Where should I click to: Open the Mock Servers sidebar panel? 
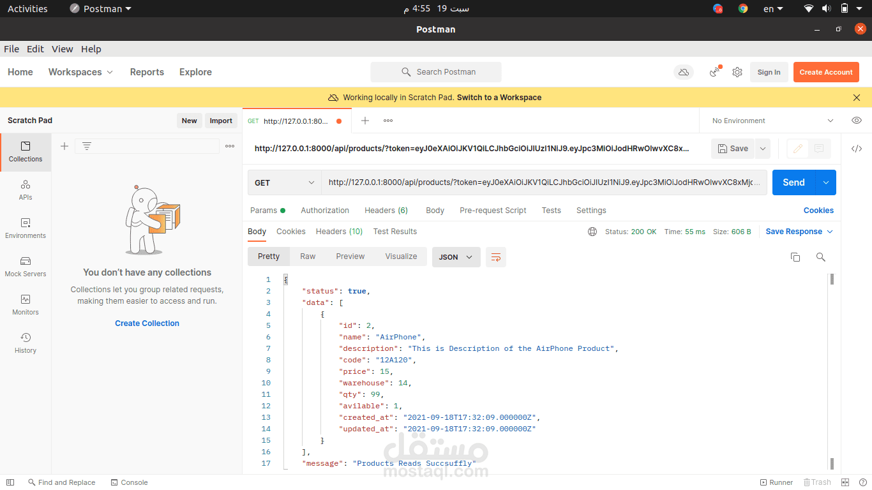click(x=26, y=267)
